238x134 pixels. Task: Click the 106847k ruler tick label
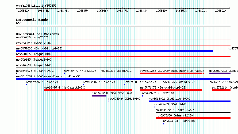pos(122,11)
